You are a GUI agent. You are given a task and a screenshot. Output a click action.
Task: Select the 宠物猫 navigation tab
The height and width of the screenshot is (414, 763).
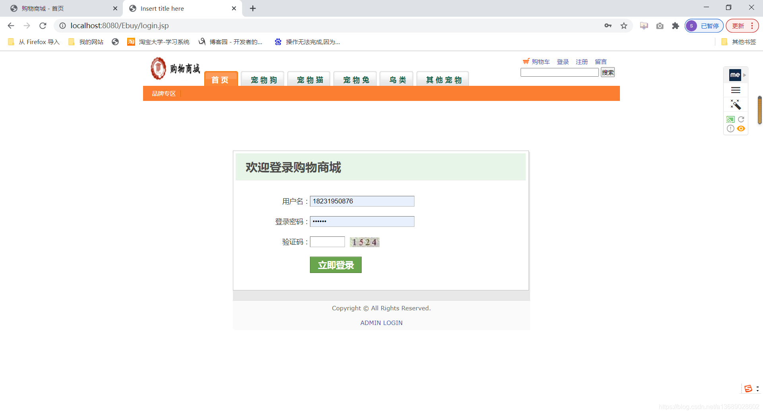point(309,79)
